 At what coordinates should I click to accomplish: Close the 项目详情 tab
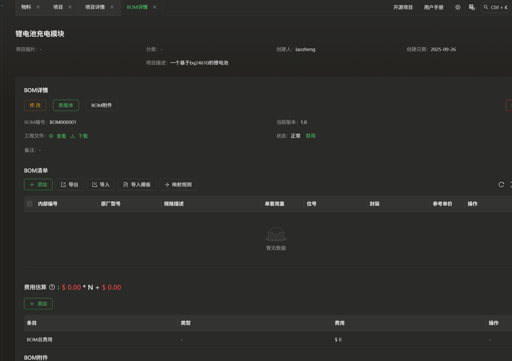click(x=112, y=7)
